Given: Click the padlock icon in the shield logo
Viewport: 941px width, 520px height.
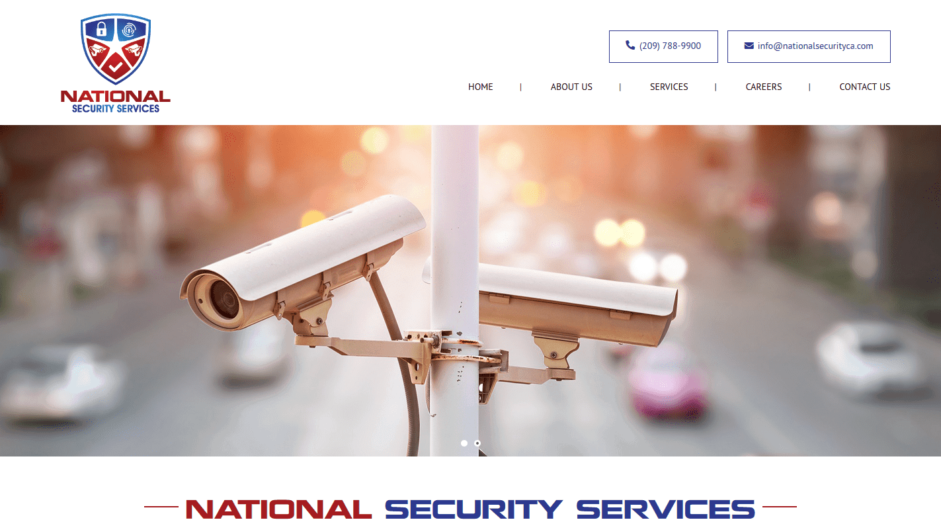Looking at the screenshot, I should pyautogui.click(x=101, y=28).
